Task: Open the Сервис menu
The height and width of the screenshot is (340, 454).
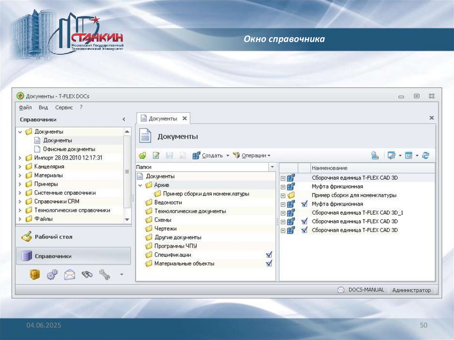Action: (64, 107)
